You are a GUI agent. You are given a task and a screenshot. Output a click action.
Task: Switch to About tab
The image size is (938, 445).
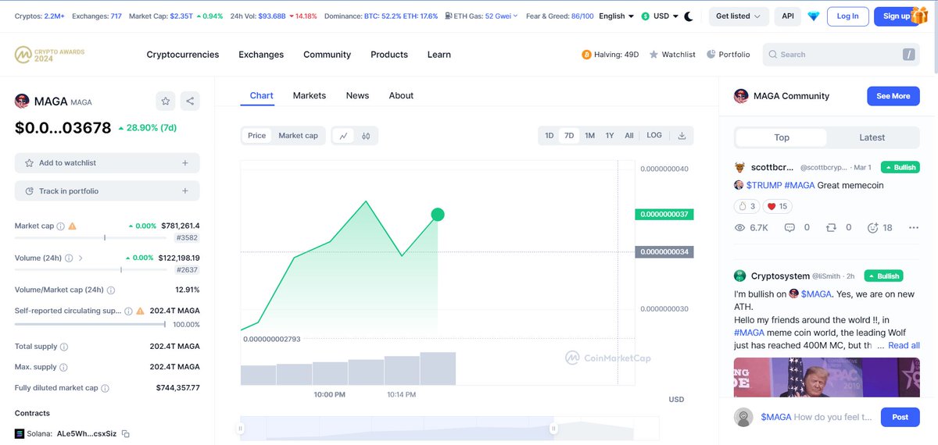(x=401, y=95)
